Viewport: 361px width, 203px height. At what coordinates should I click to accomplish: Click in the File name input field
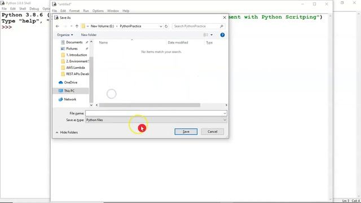click(x=154, y=113)
